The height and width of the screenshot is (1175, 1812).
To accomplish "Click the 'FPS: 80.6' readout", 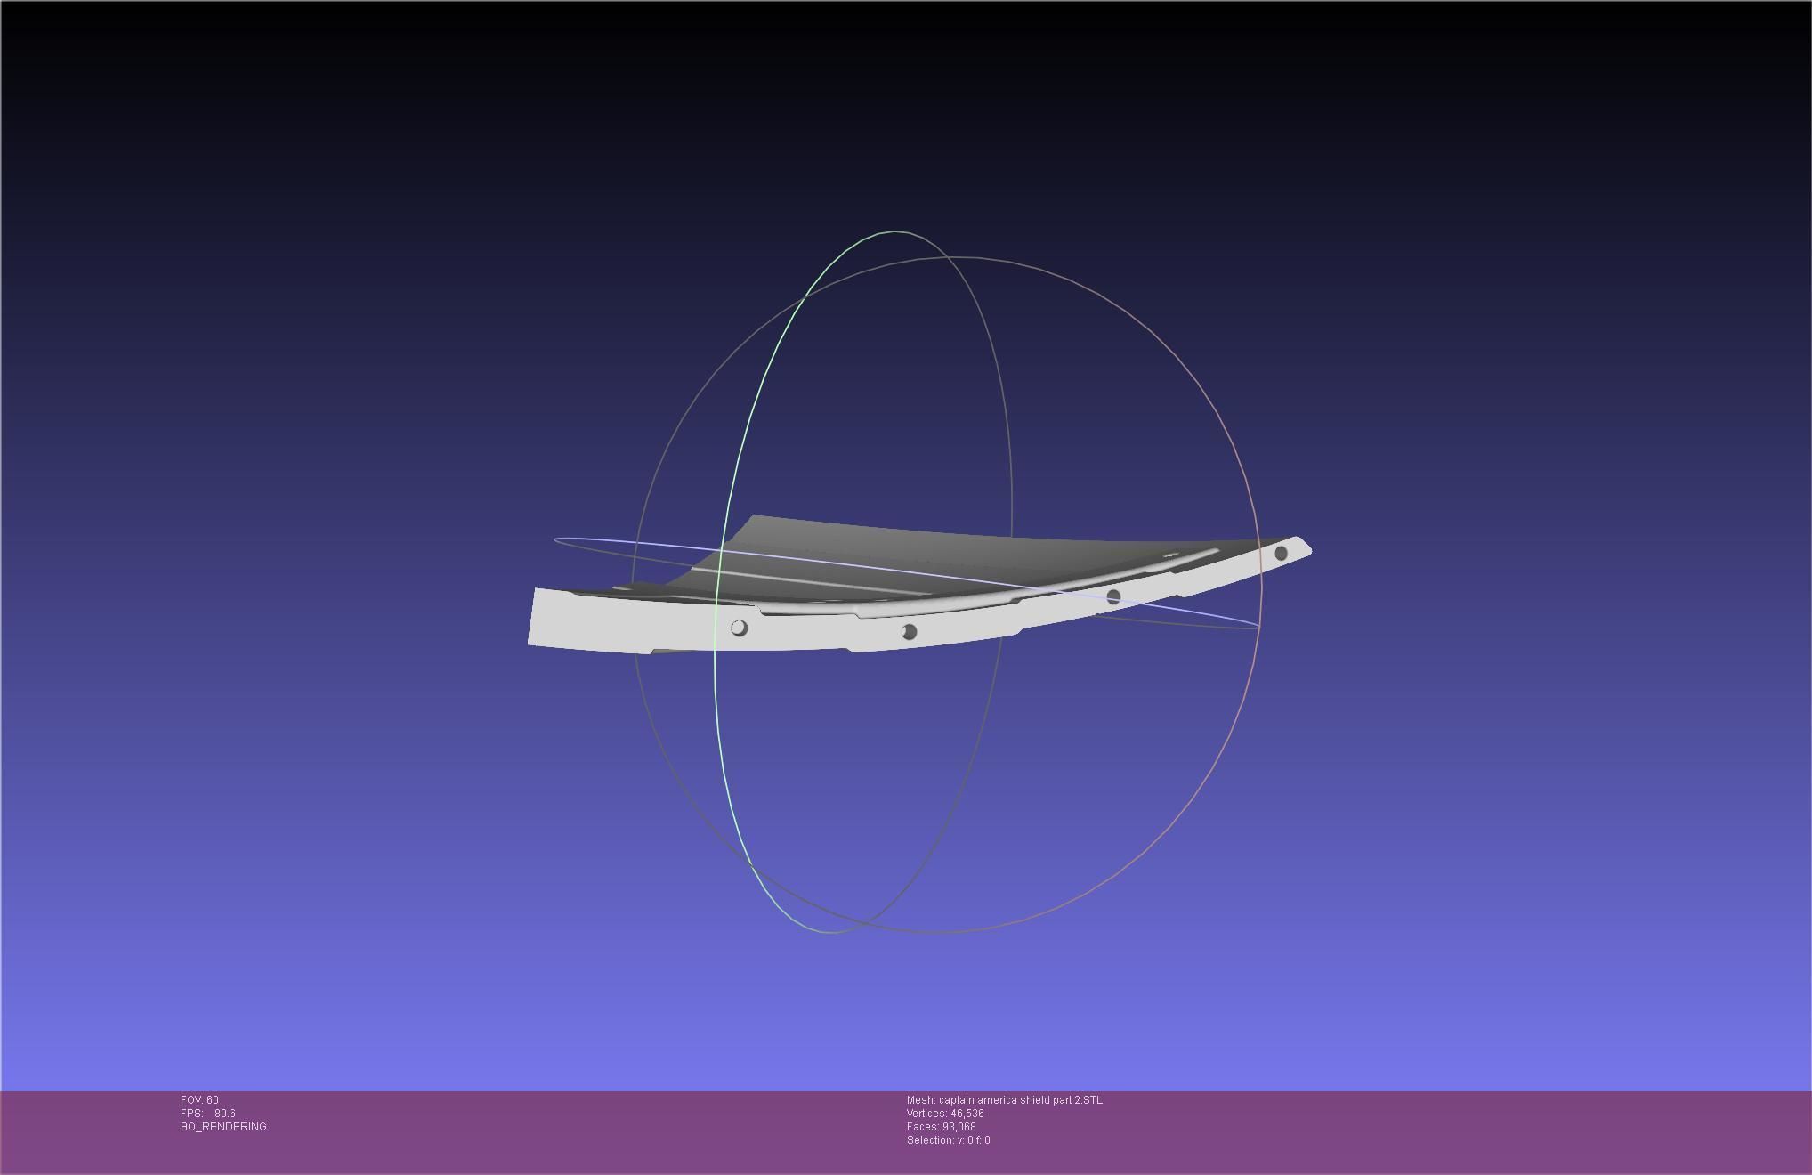I will pyautogui.click(x=208, y=1114).
